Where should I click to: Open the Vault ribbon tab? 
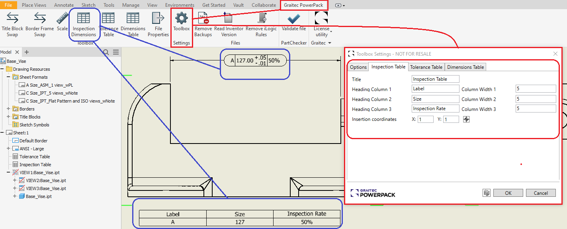pyautogui.click(x=239, y=5)
